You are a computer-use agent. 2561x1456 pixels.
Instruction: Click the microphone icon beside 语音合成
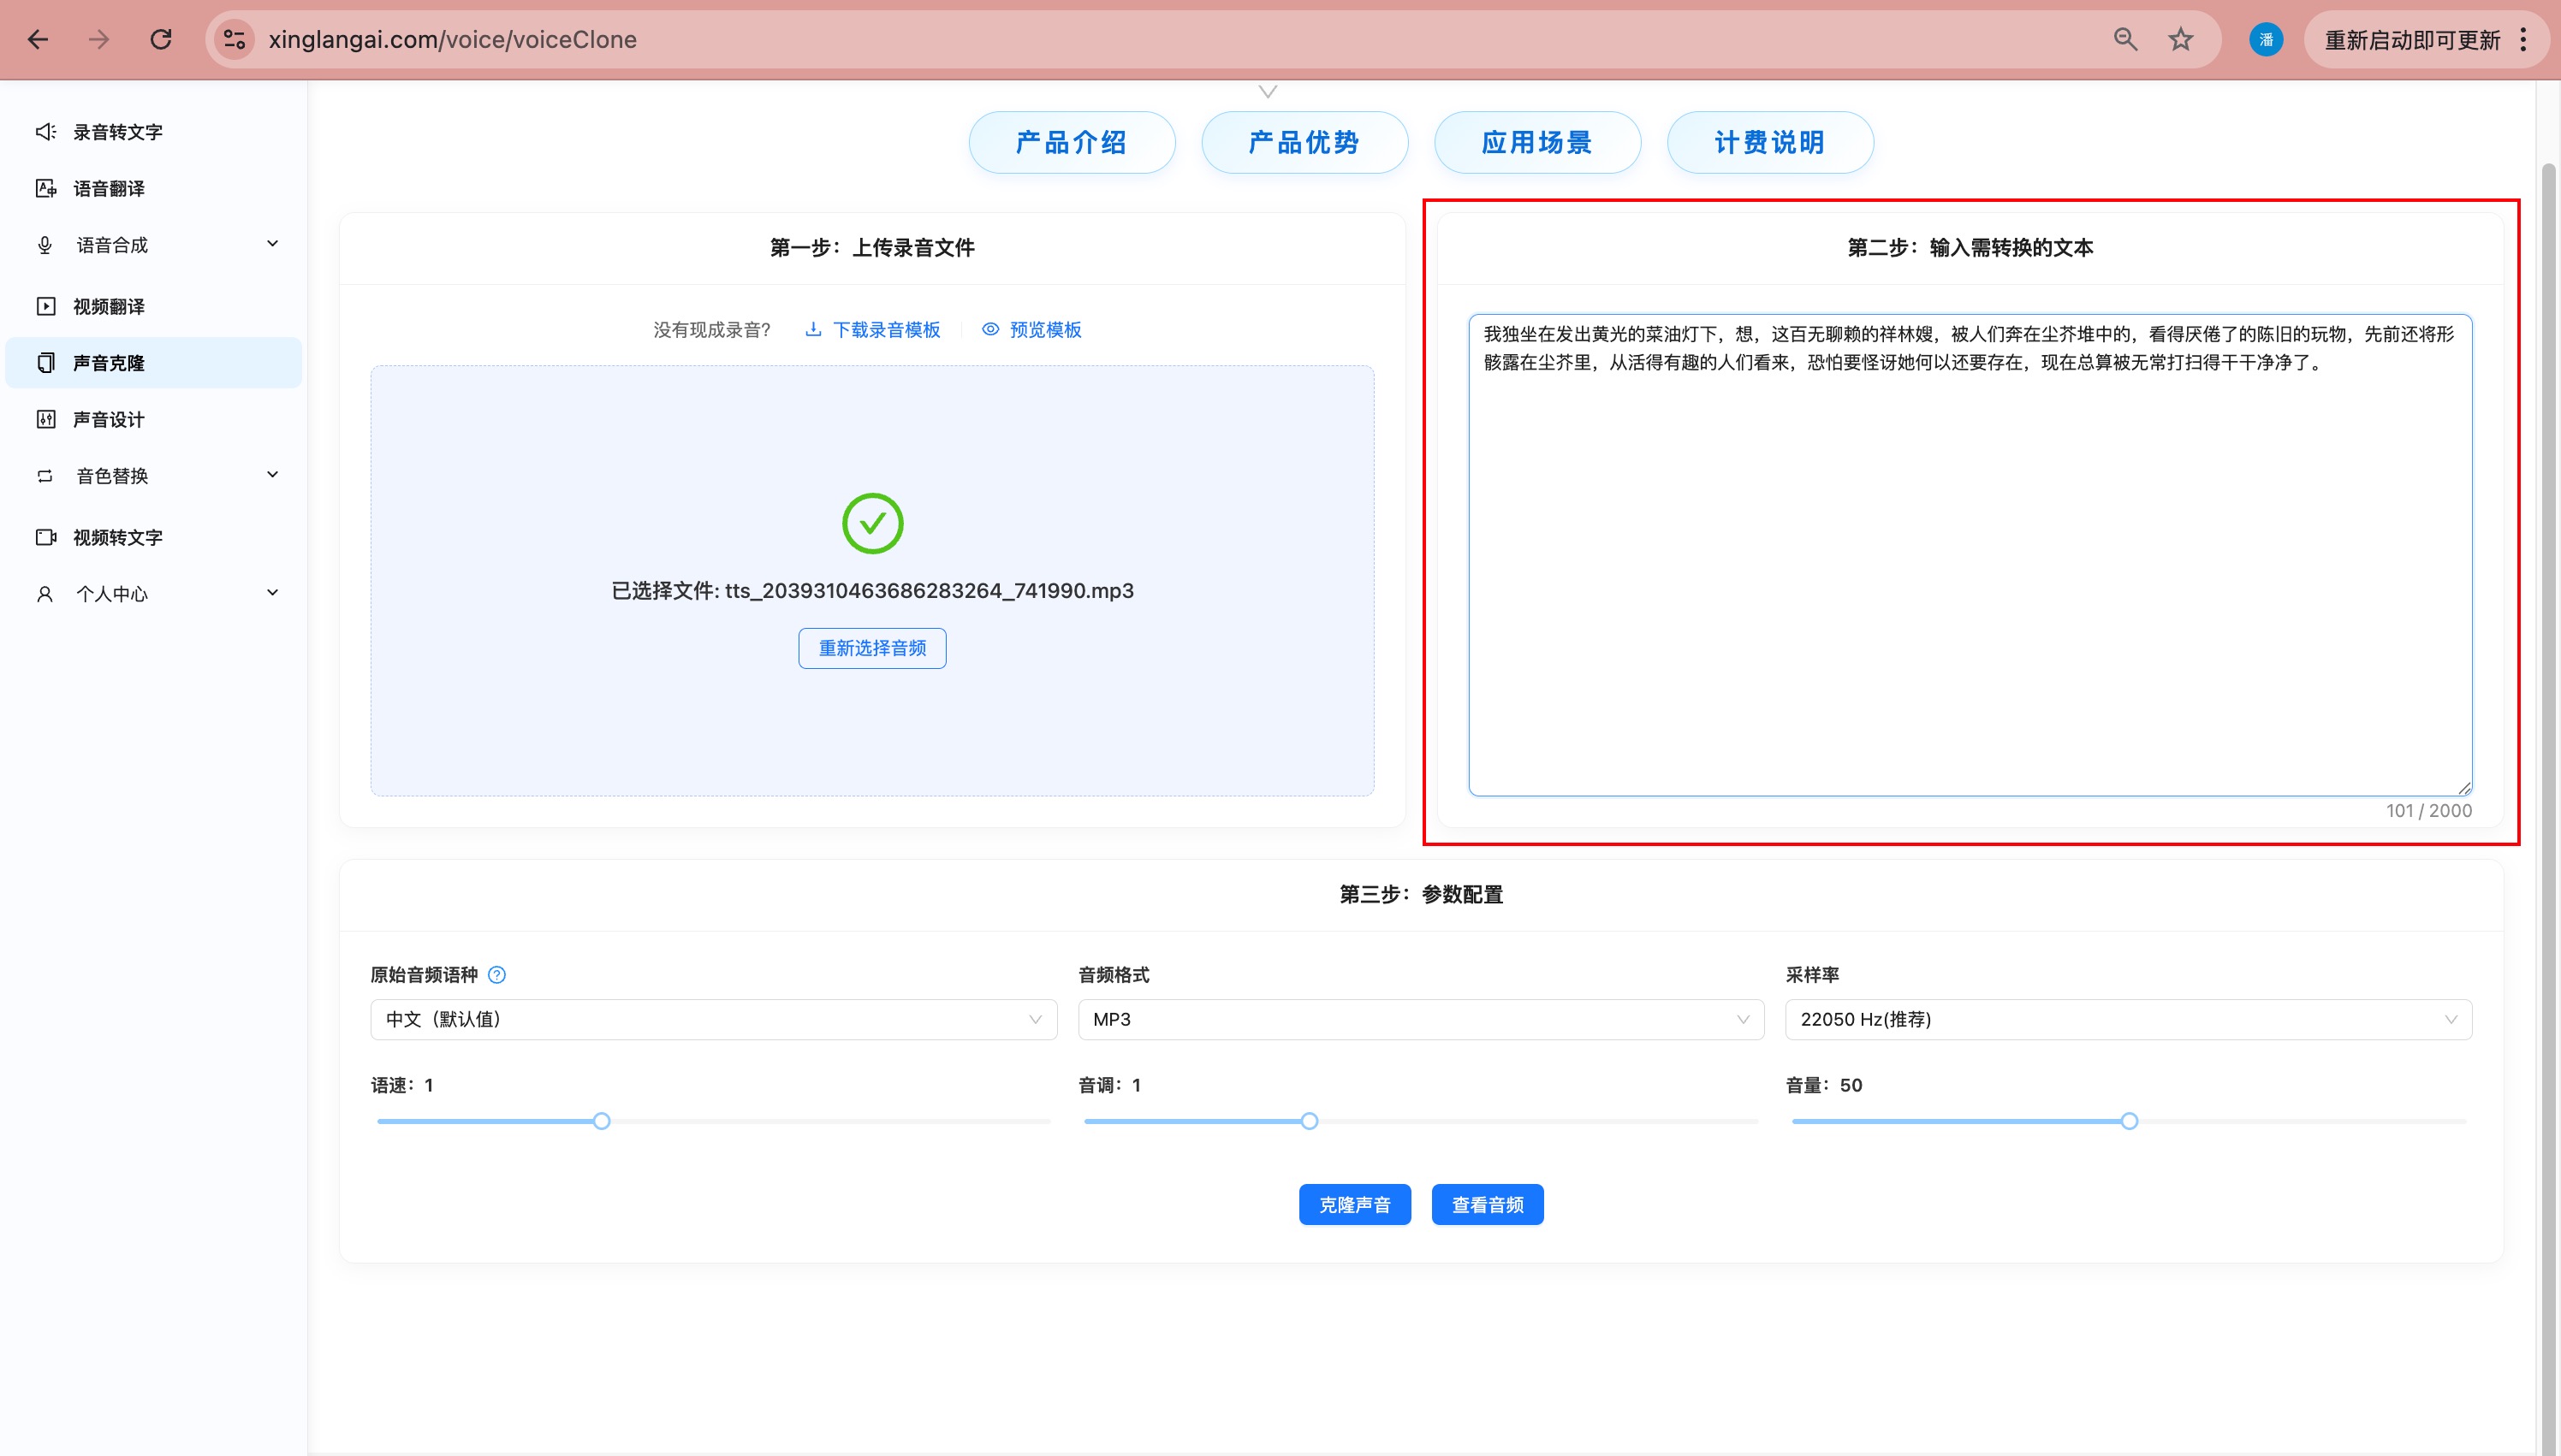[45, 245]
